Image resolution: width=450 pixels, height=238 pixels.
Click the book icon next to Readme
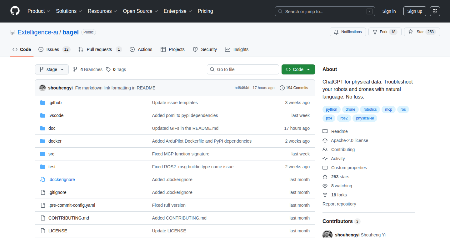tap(325, 131)
